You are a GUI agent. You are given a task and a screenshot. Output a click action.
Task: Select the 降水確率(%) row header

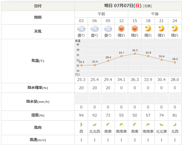point(38,88)
